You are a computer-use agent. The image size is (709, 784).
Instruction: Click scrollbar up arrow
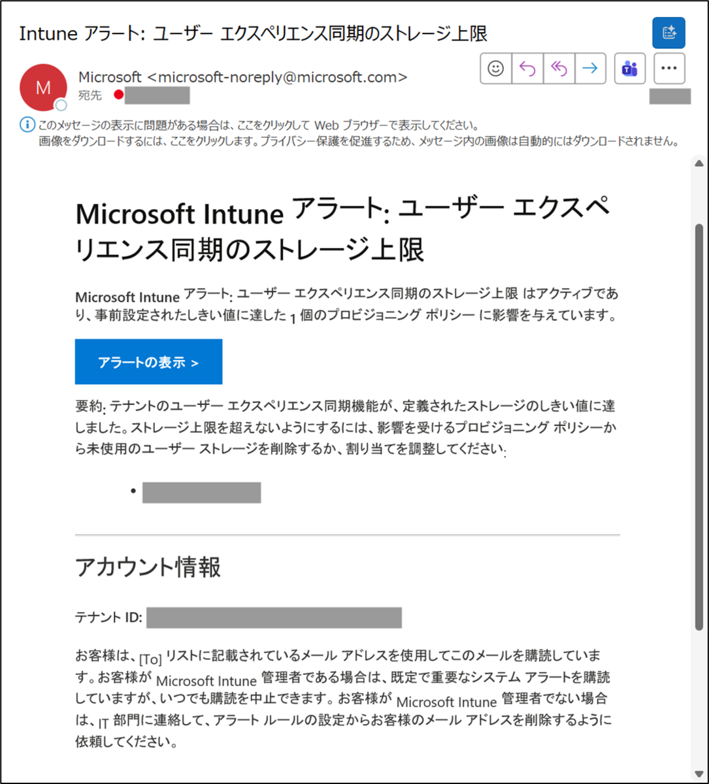[699, 163]
